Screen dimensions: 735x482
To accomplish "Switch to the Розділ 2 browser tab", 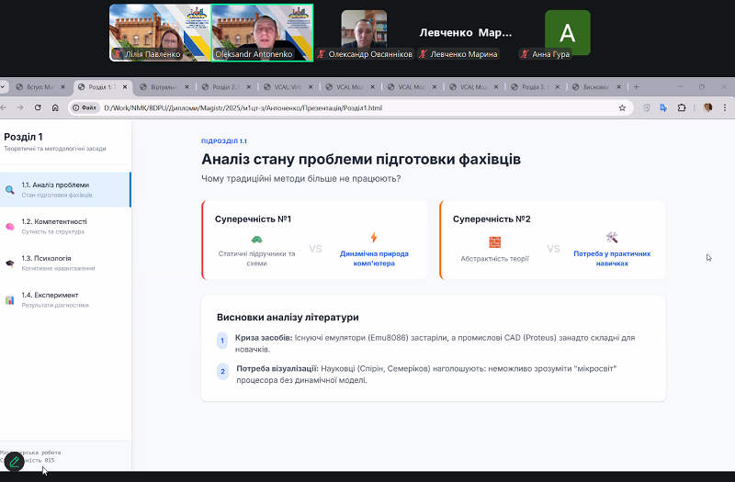I will click(223, 87).
